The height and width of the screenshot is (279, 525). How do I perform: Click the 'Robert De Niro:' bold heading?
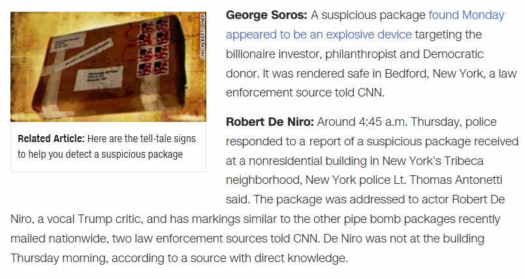270,122
